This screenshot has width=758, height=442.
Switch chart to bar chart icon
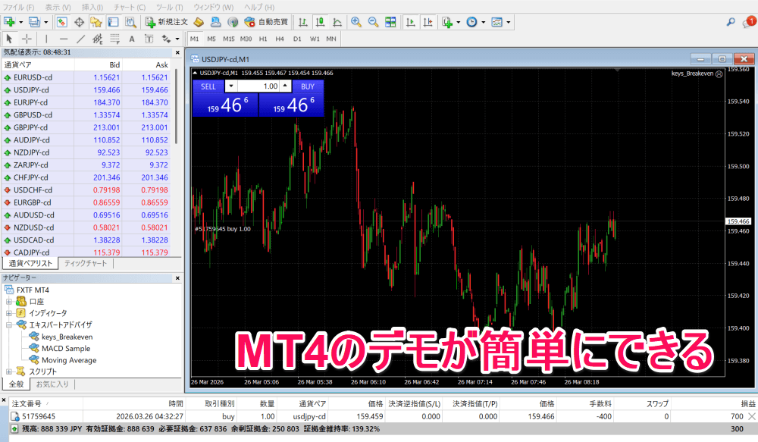(303, 22)
